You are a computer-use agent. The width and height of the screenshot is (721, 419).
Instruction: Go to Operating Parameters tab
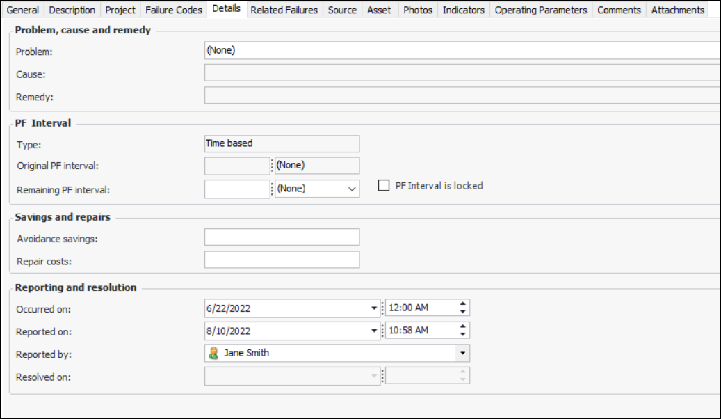pyautogui.click(x=541, y=10)
